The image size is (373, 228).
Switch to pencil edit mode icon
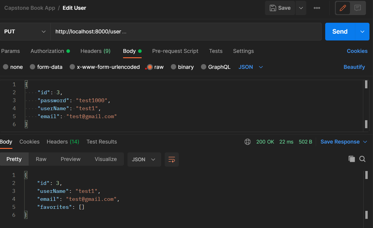pyautogui.click(x=343, y=8)
